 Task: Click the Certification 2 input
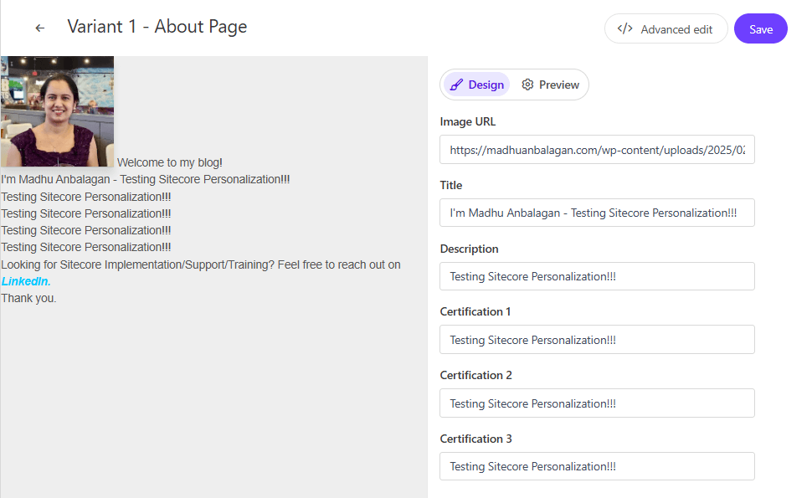597,403
